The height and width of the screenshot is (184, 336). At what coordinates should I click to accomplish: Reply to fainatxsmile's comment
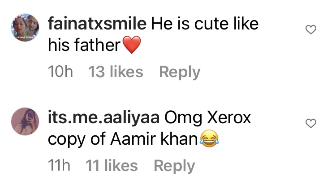[x=180, y=72]
